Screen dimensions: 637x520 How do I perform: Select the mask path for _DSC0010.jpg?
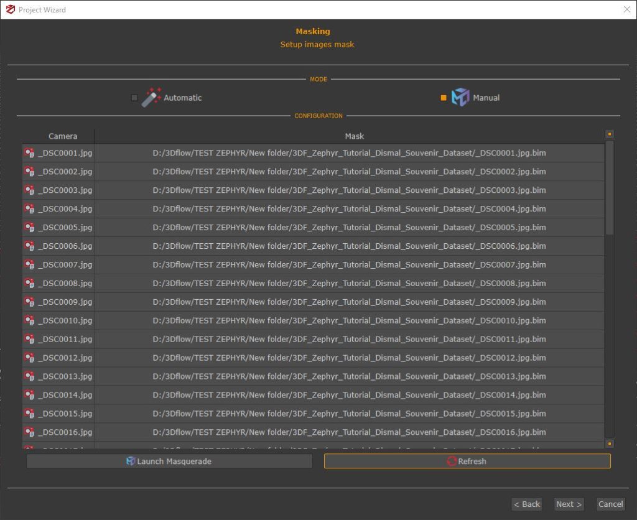[349, 321]
